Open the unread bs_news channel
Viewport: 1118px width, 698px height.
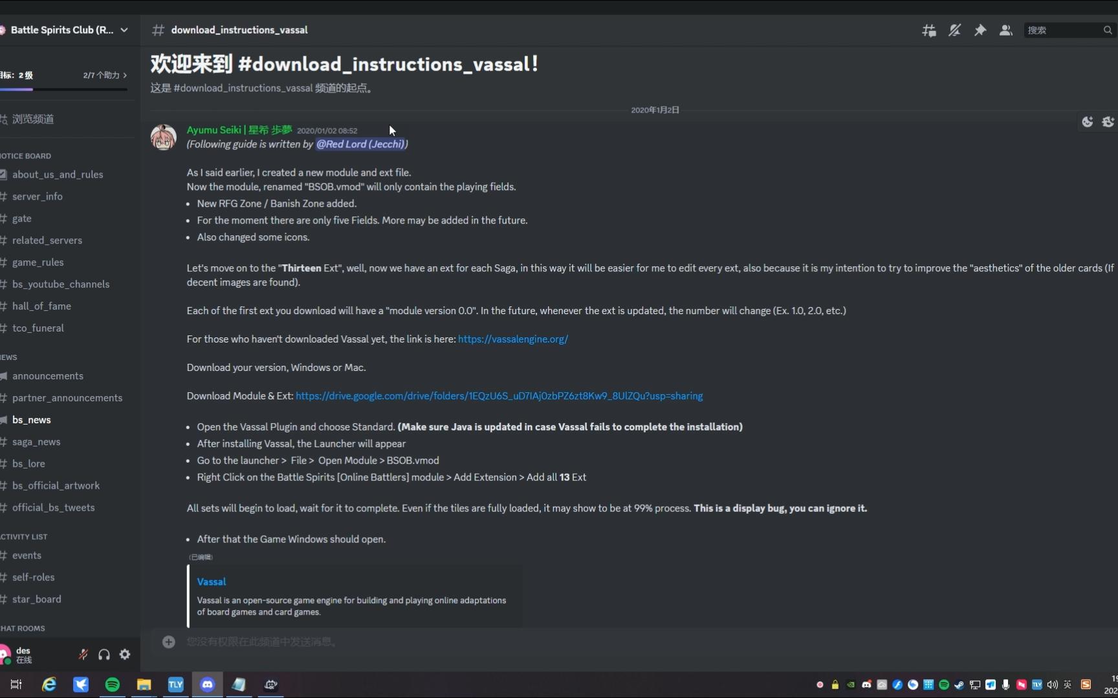point(32,420)
